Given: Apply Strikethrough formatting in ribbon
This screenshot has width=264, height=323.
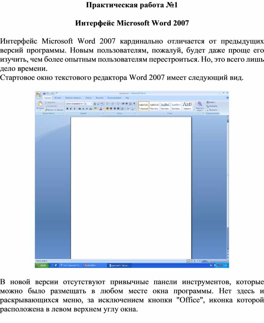Looking at the screenshot, I should pyautogui.click(x=80, y=109).
